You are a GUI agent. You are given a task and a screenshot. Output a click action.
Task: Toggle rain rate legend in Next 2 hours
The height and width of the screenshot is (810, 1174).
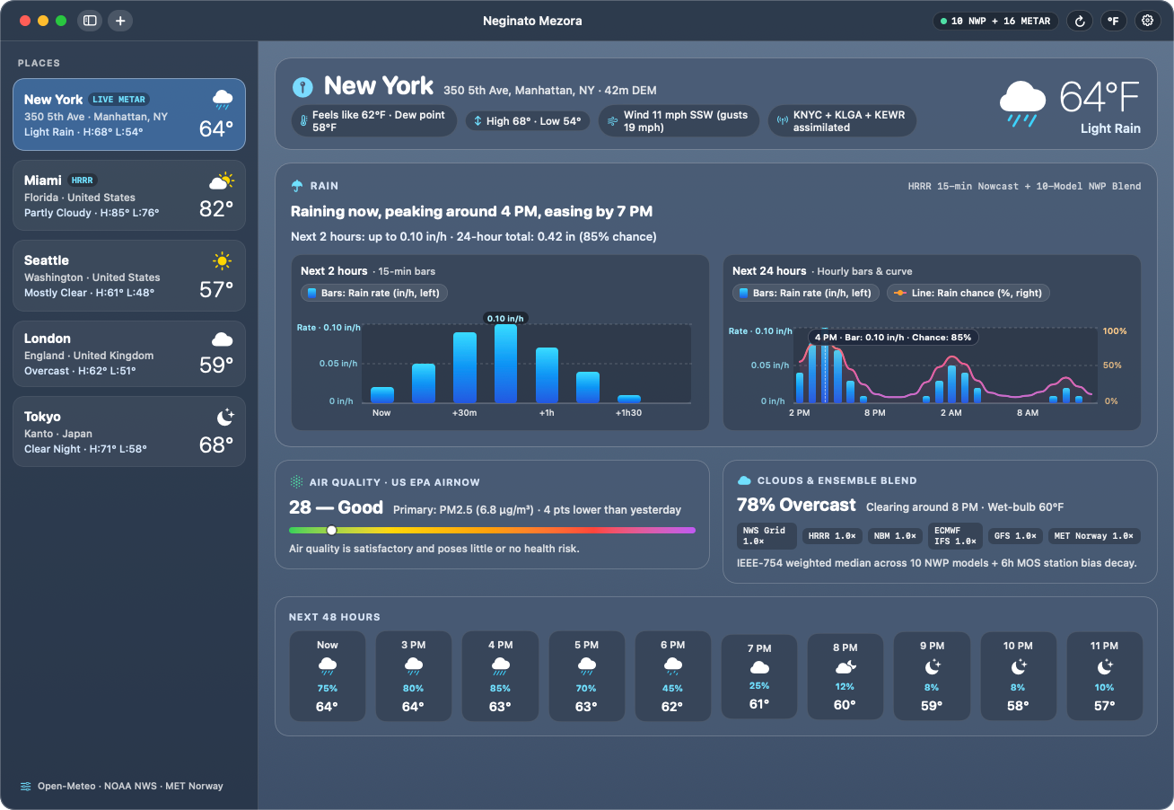[x=374, y=293]
